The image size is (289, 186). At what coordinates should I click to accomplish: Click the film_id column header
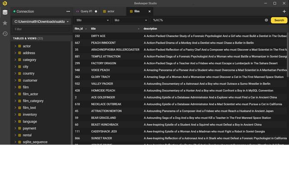click(x=79, y=29)
